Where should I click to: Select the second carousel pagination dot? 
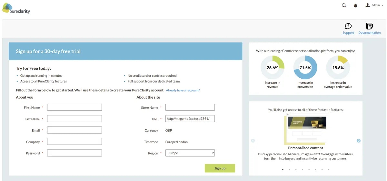pyautogui.click(x=289, y=169)
